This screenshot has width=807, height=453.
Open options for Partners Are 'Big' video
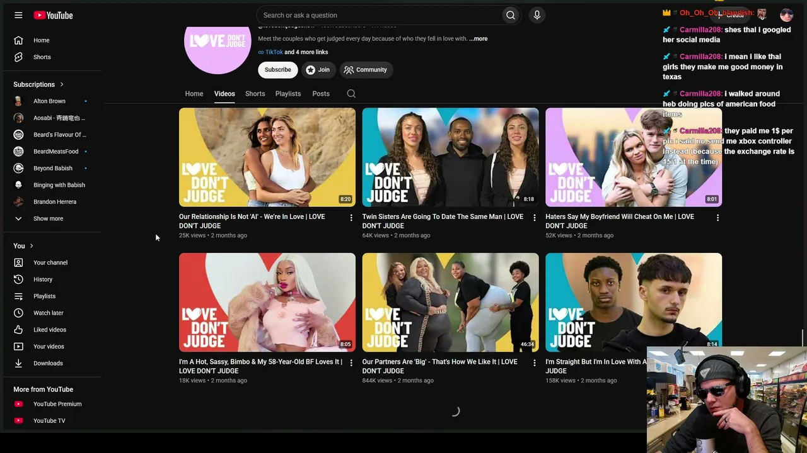pos(535,363)
